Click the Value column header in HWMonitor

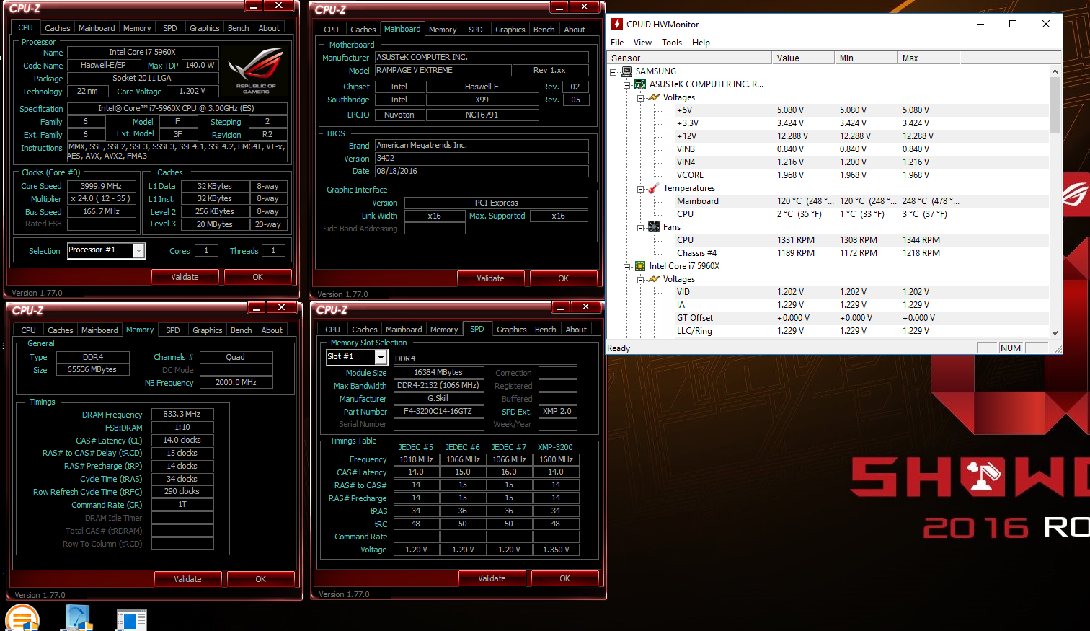tap(803, 58)
